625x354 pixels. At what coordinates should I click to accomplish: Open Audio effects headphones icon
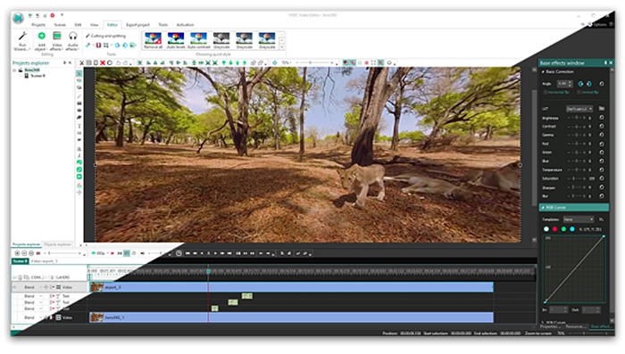click(x=72, y=41)
